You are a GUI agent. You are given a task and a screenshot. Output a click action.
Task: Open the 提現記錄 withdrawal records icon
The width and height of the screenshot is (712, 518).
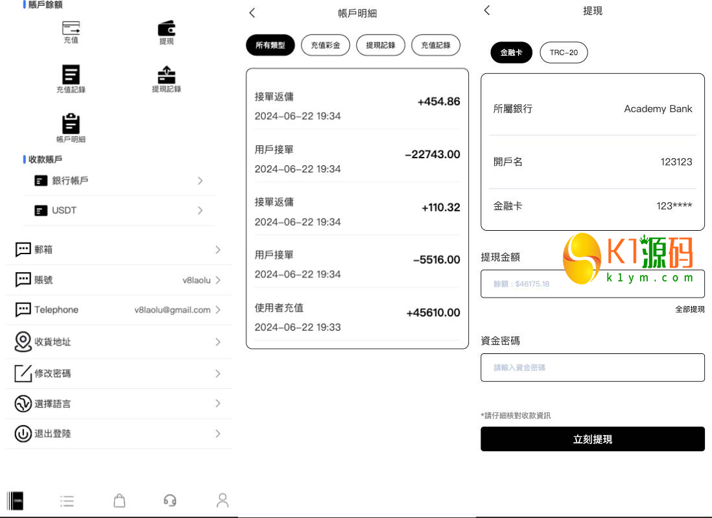[x=167, y=75]
